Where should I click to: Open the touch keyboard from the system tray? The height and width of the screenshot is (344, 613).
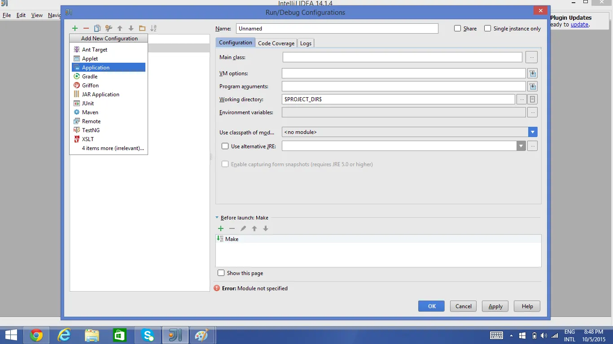coord(496,335)
